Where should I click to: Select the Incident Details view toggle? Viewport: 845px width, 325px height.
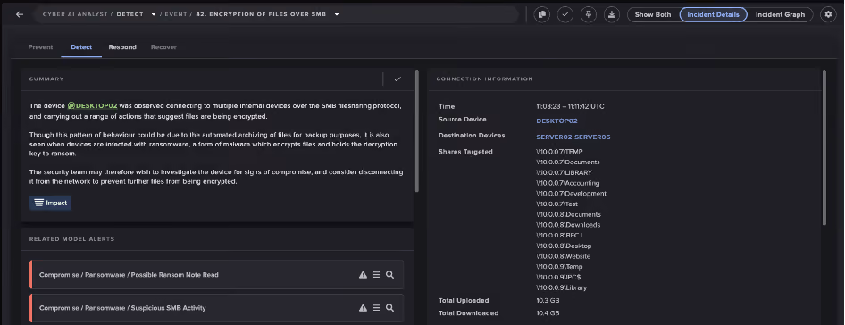click(x=713, y=14)
